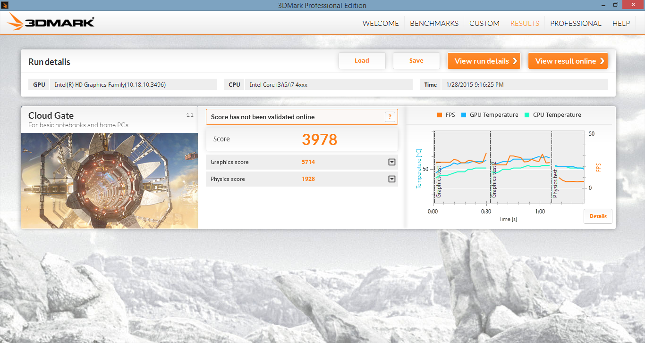
Task: Click the score not validated message
Action: click(263, 117)
